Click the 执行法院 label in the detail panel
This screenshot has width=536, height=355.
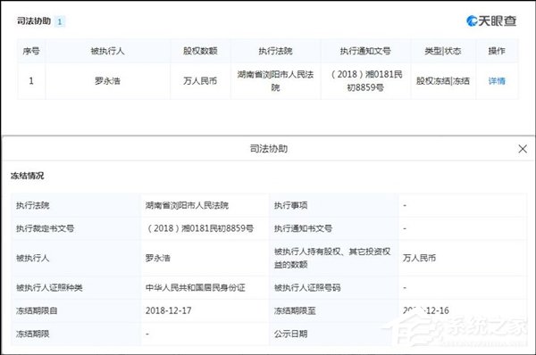(x=32, y=205)
